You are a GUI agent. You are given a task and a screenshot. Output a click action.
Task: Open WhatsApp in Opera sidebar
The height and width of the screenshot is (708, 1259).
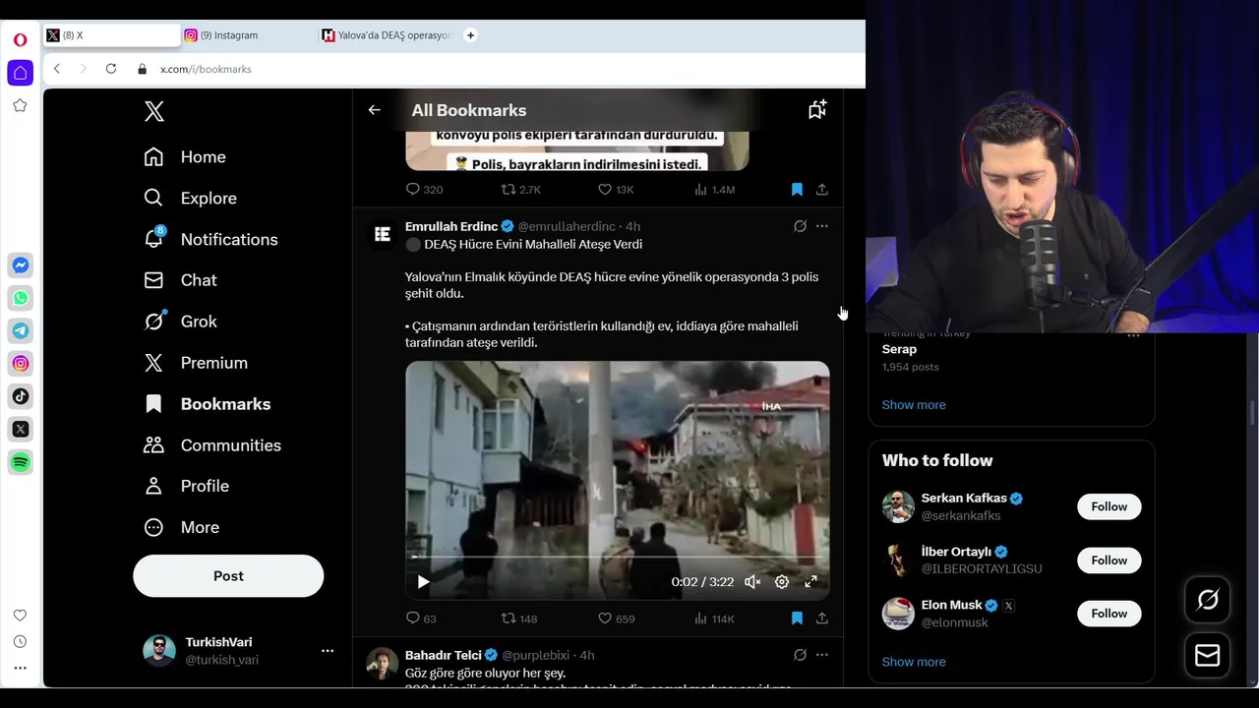20,298
